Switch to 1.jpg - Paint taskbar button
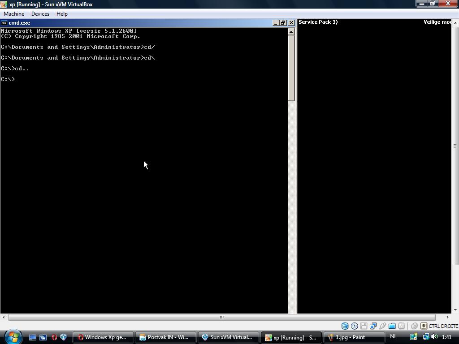This screenshot has height=344, width=459. click(354, 337)
